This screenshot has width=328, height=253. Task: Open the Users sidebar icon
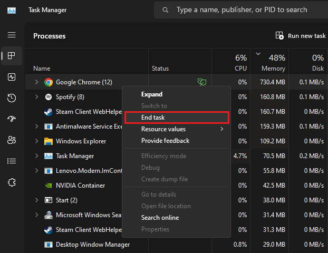pyautogui.click(x=12, y=140)
